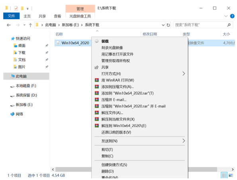Open 图片 pictures in quick access
Screen dimensions: 237x180
pyautogui.click(x=22, y=67)
